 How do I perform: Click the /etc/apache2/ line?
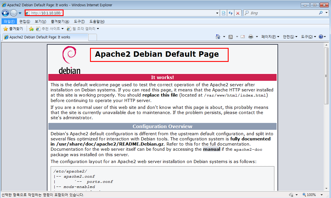coord(70,171)
